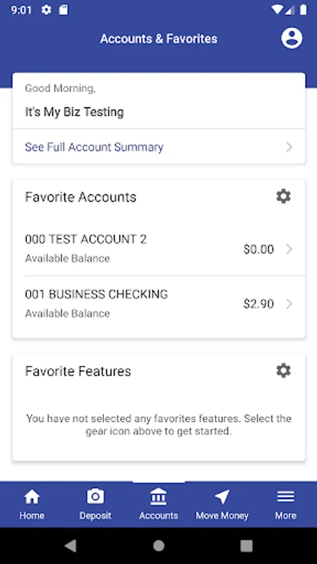This screenshot has height=564, width=317.
Task: Tap the Move Money arrow icon
Action: [x=222, y=497]
